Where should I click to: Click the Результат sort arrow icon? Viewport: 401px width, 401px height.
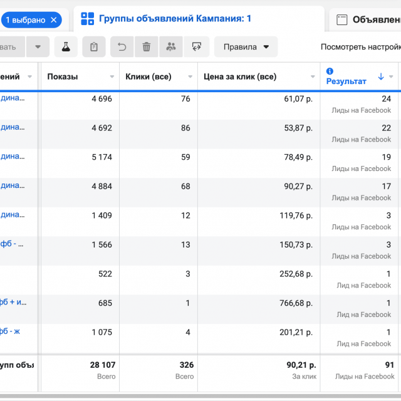pos(381,77)
